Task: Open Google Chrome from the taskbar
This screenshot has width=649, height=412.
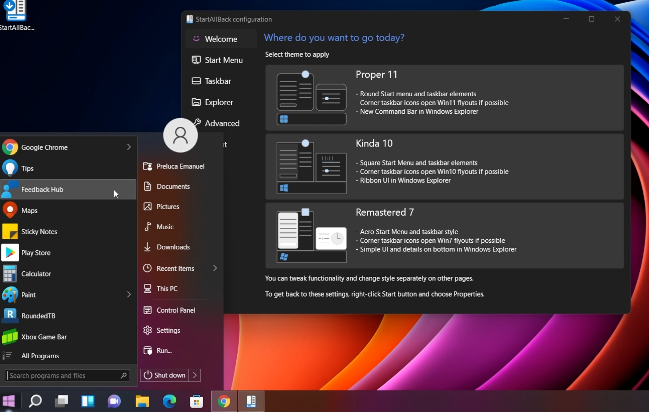Action: (x=224, y=401)
